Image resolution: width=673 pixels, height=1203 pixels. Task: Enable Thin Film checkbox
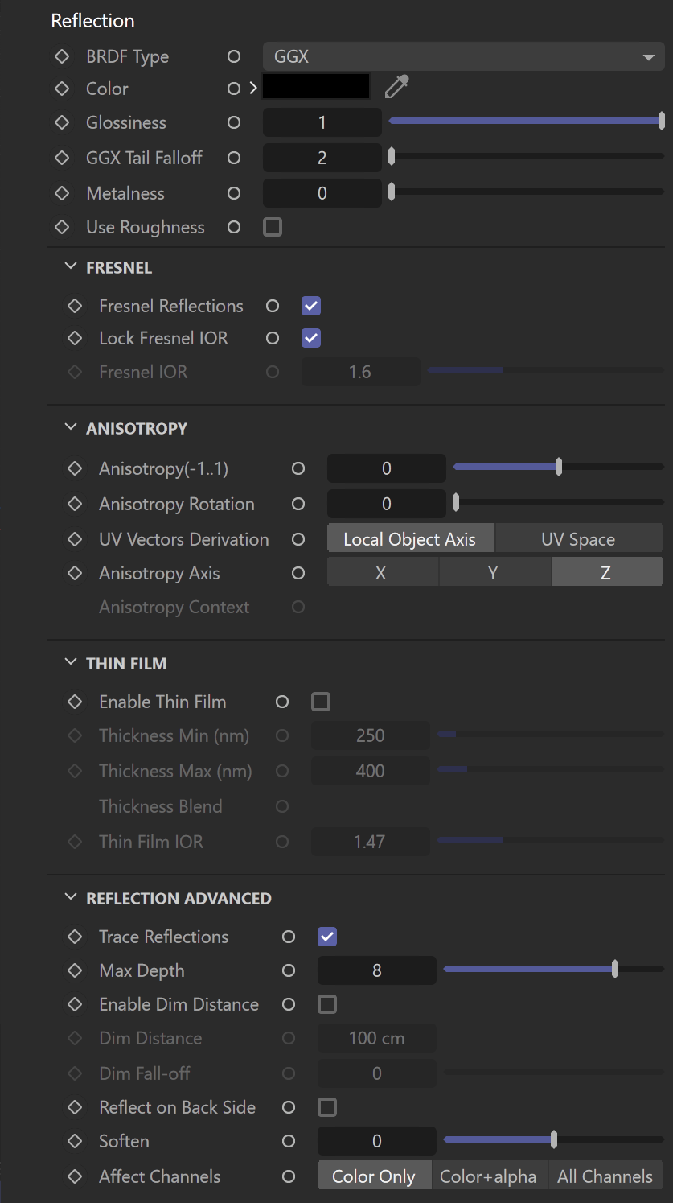pos(321,702)
